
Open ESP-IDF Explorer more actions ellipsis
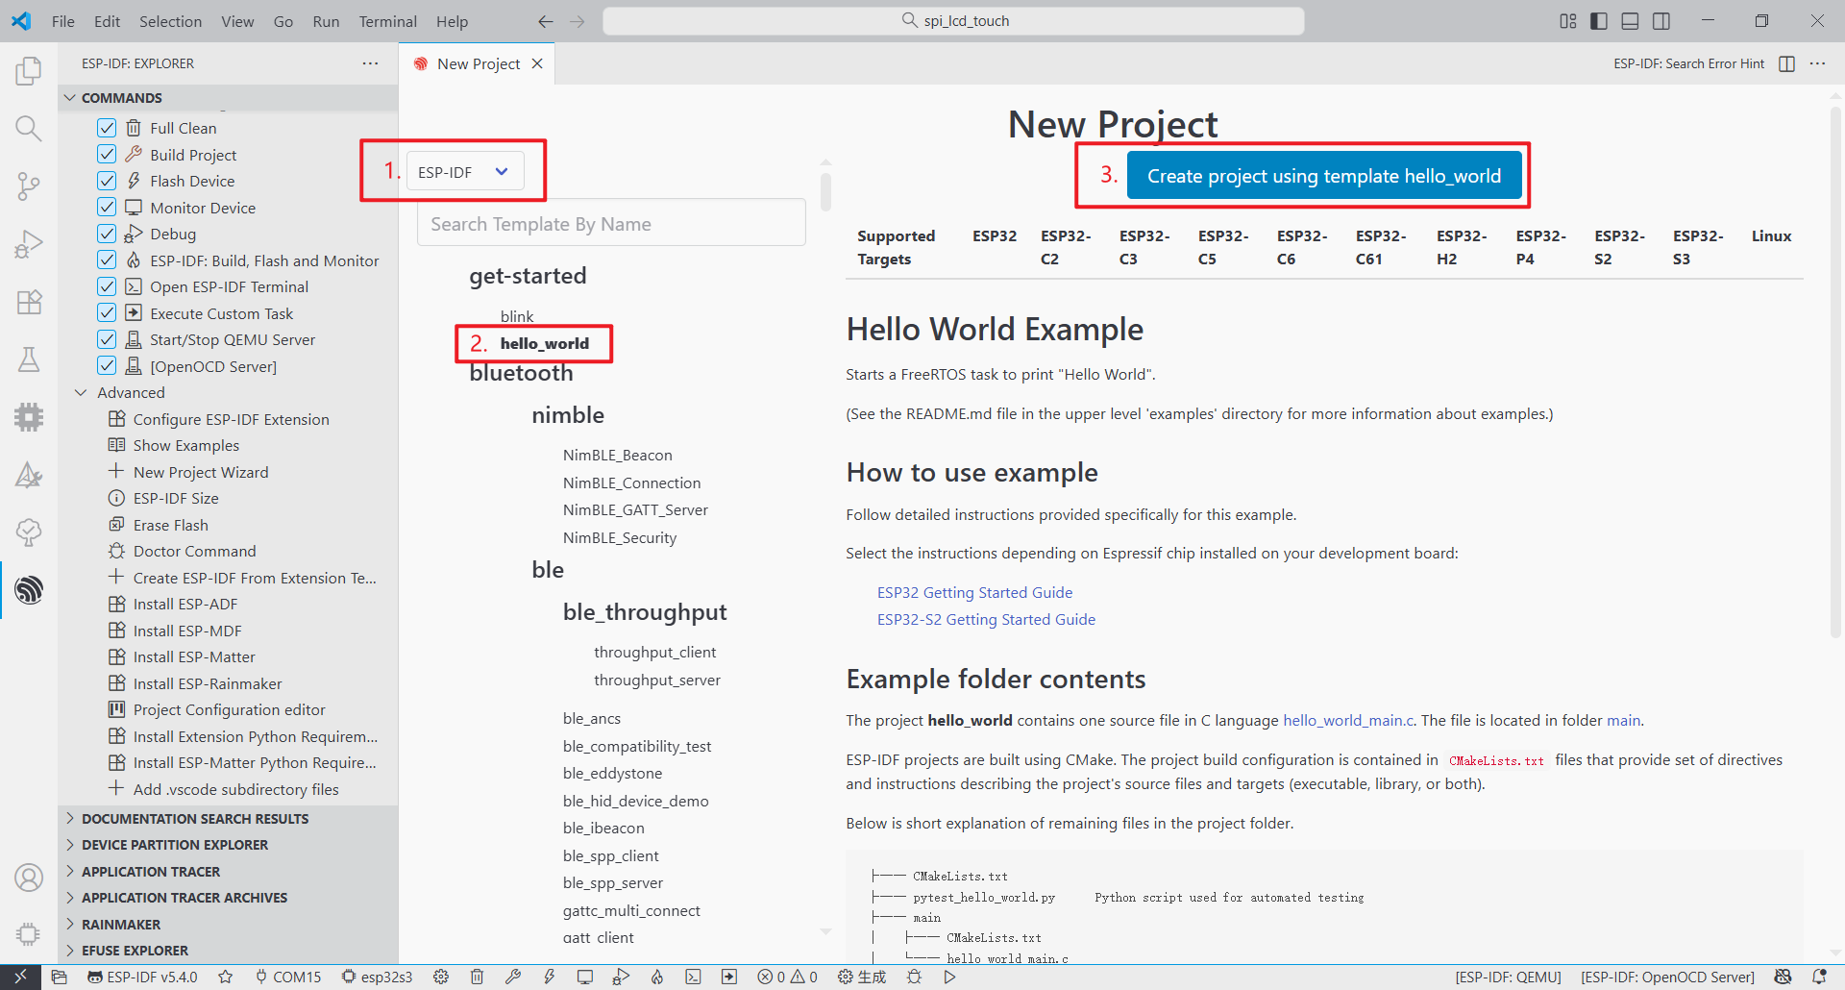370,63
